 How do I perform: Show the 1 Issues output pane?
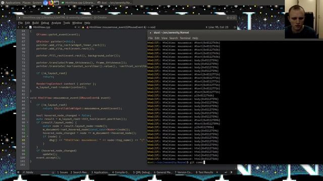[63, 172]
